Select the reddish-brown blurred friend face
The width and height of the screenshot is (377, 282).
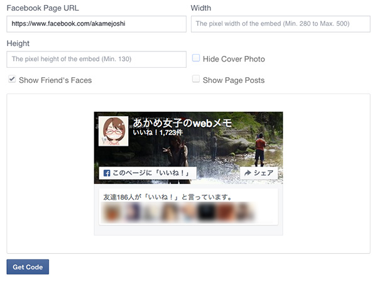click(x=225, y=212)
